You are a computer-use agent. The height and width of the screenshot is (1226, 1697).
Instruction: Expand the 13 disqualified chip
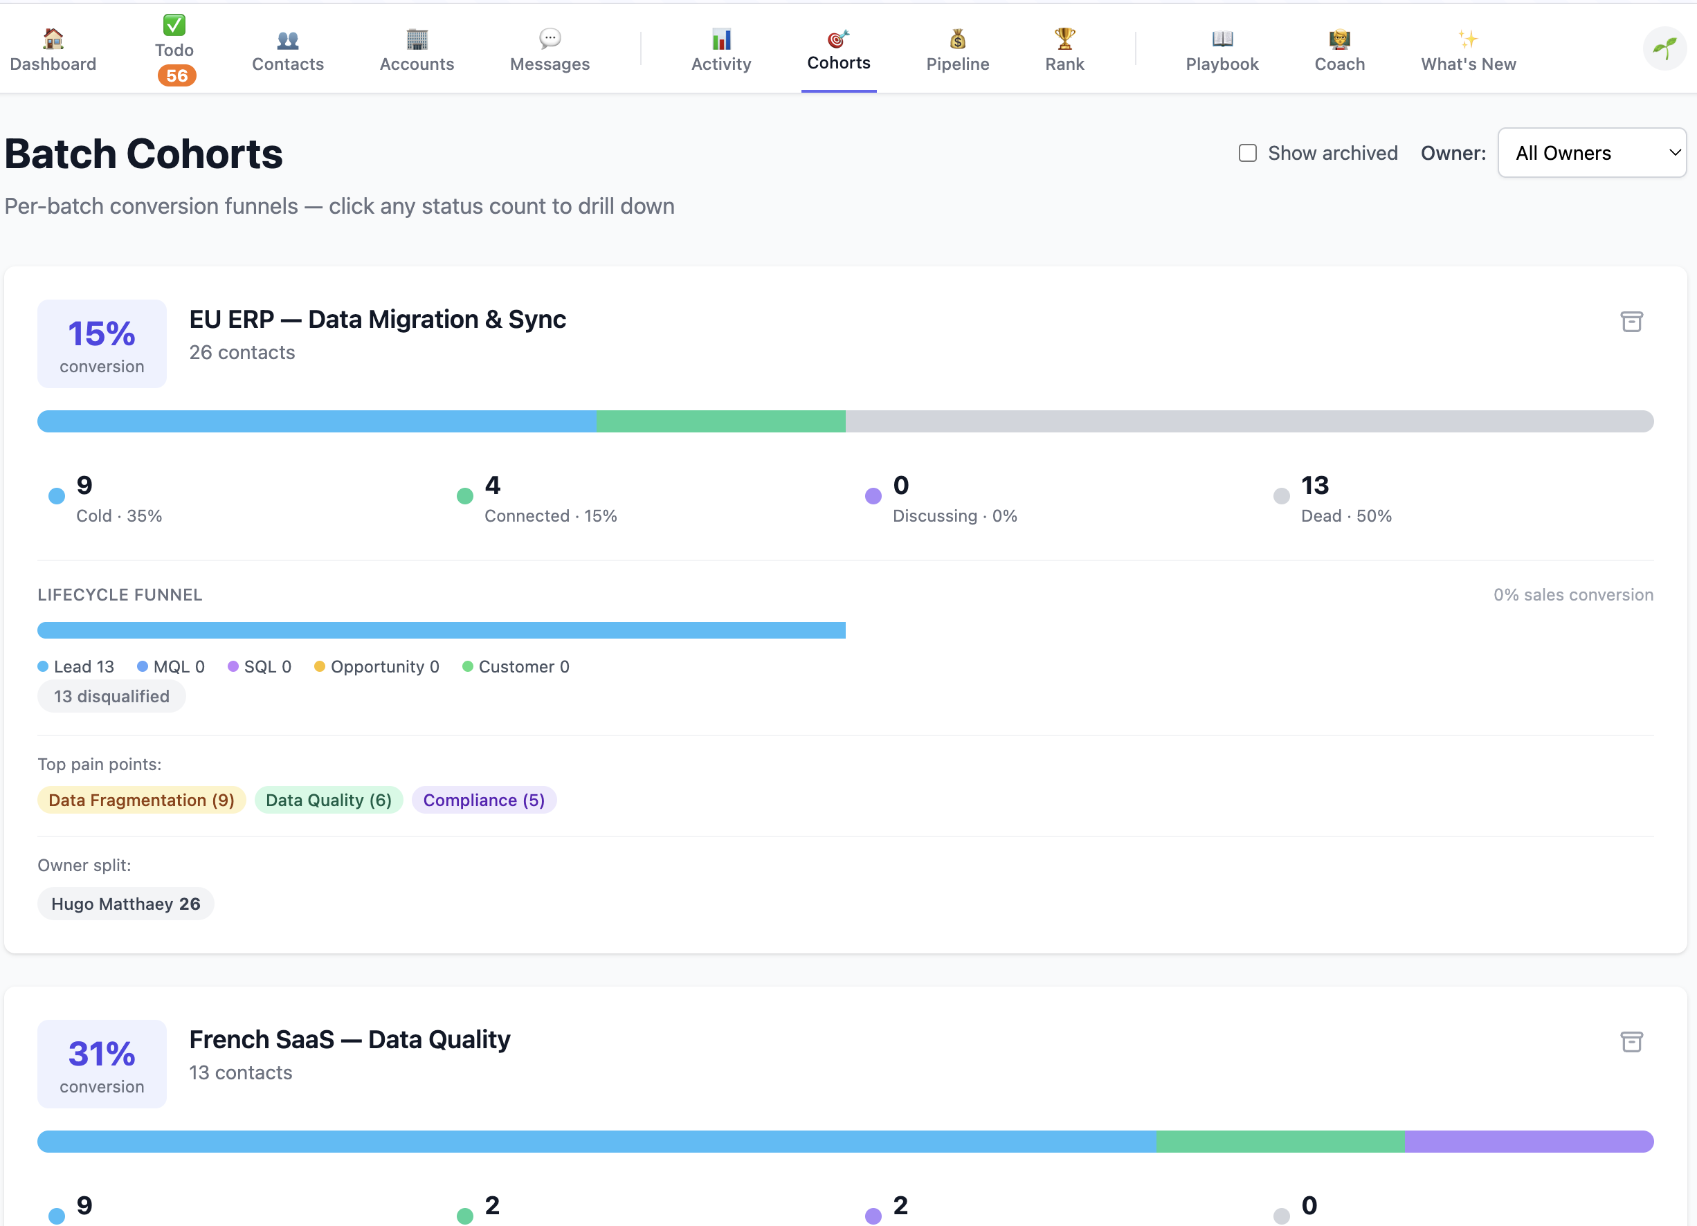tap(111, 697)
